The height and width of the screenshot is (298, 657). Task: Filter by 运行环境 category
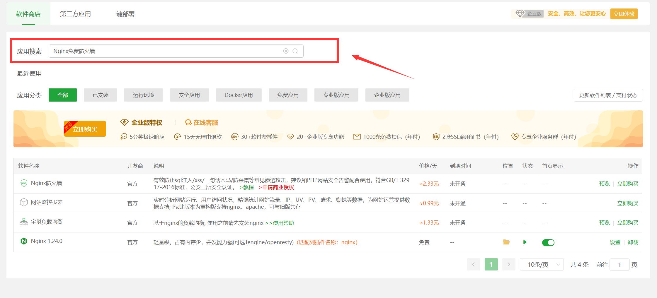click(x=144, y=95)
